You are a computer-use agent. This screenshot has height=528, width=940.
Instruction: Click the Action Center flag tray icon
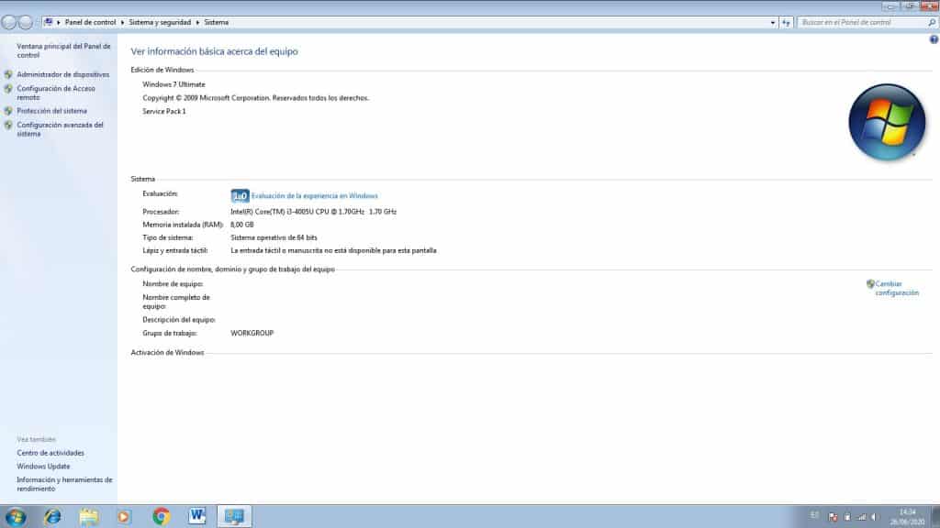coord(833,517)
